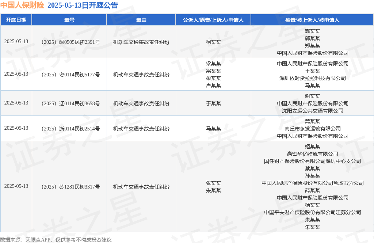The image size is (374, 243).
Task: Select 马某某 in the fourth row plaintiff cell
Action: [214, 128]
